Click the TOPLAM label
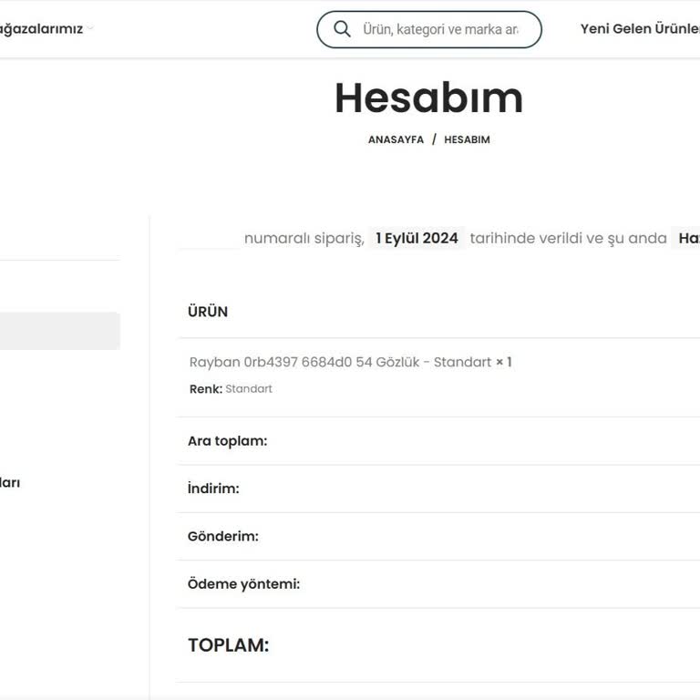 pos(228,645)
